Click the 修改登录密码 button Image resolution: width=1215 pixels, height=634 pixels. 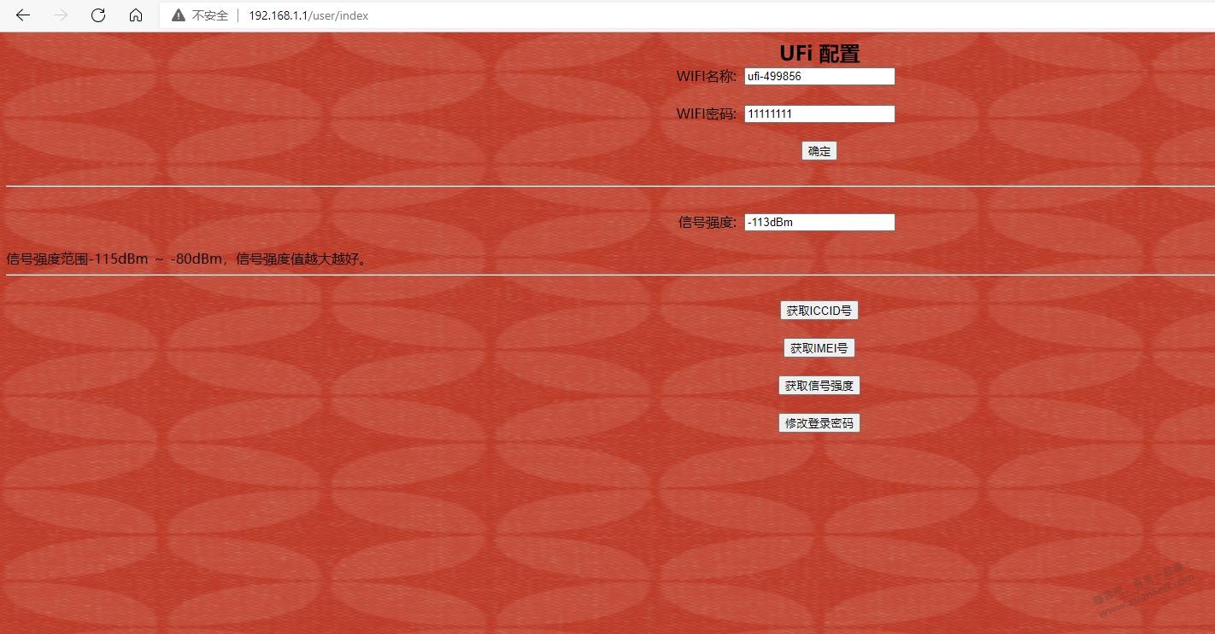pos(819,423)
